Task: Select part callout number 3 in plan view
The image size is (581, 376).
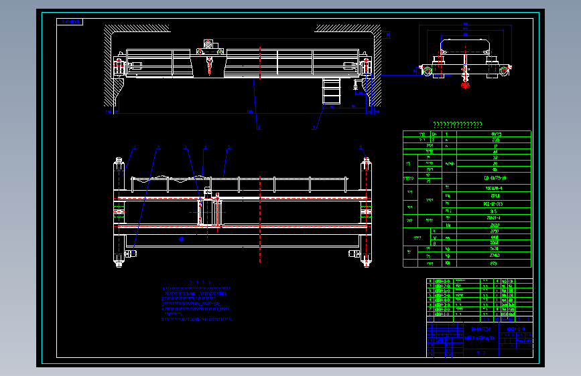Action: click(x=186, y=148)
